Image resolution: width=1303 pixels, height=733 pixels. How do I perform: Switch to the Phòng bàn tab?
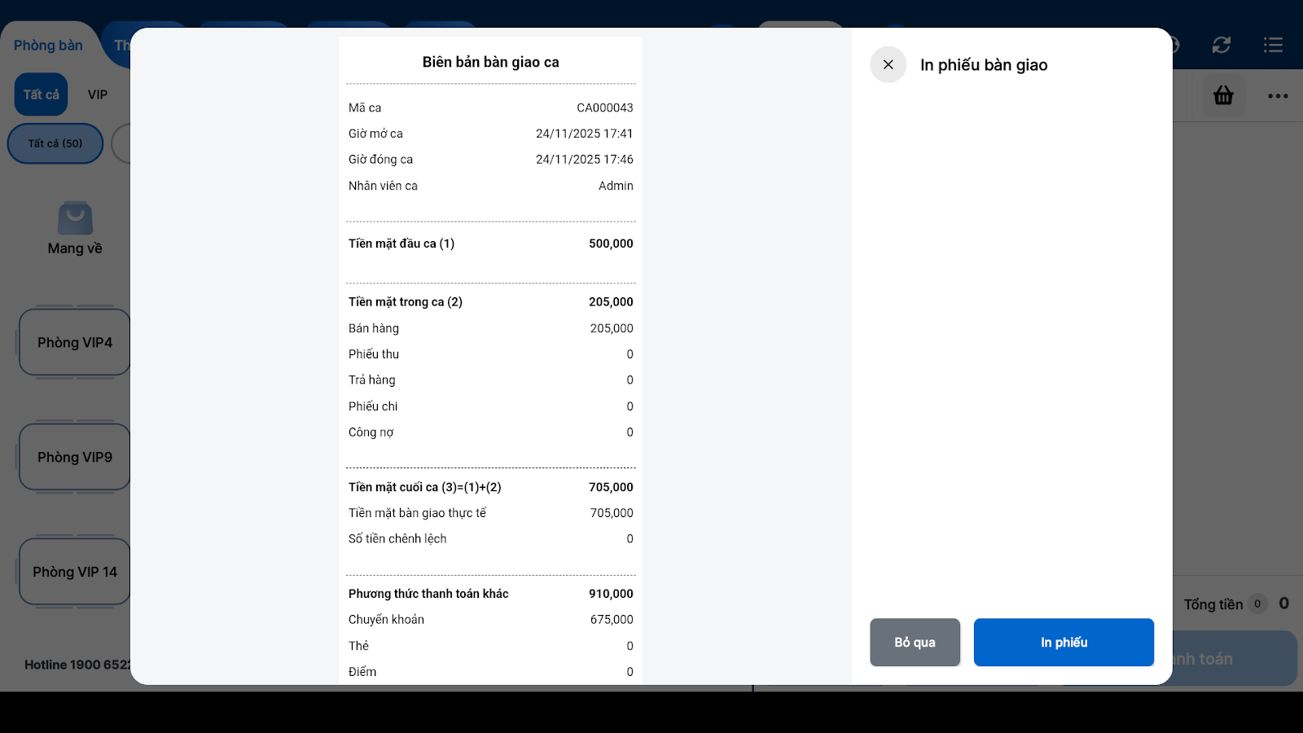point(48,46)
